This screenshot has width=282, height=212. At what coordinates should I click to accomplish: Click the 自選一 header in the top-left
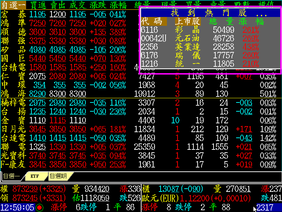coord(13,5)
